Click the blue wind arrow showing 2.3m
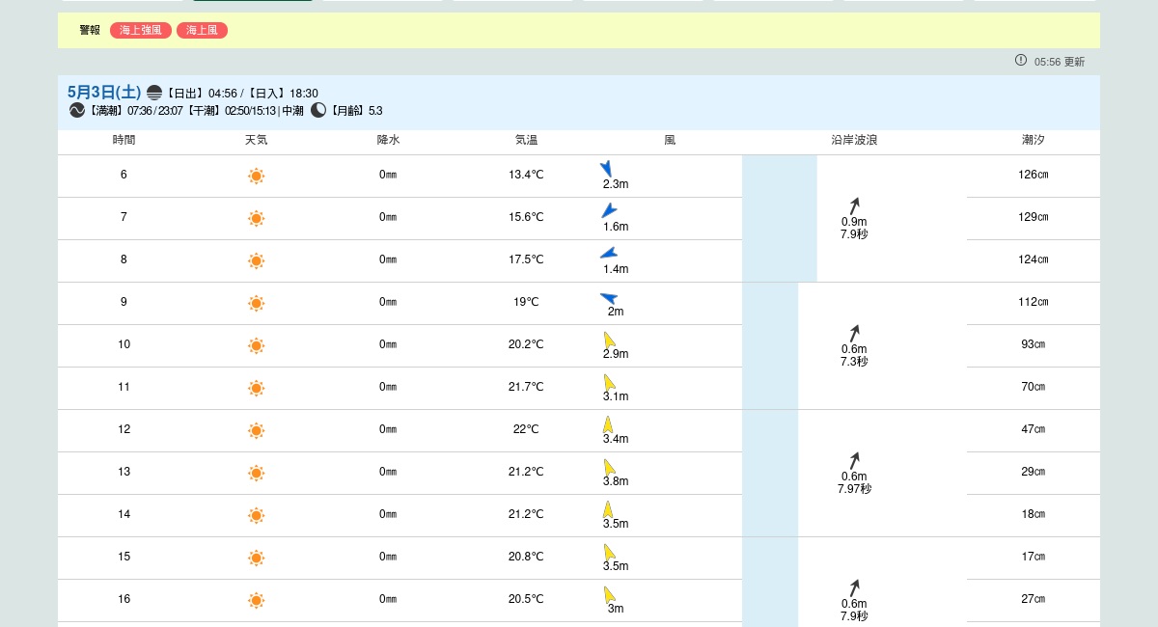Viewport: 1158px width, 627px height. pyautogui.click(x=607, y=169)
